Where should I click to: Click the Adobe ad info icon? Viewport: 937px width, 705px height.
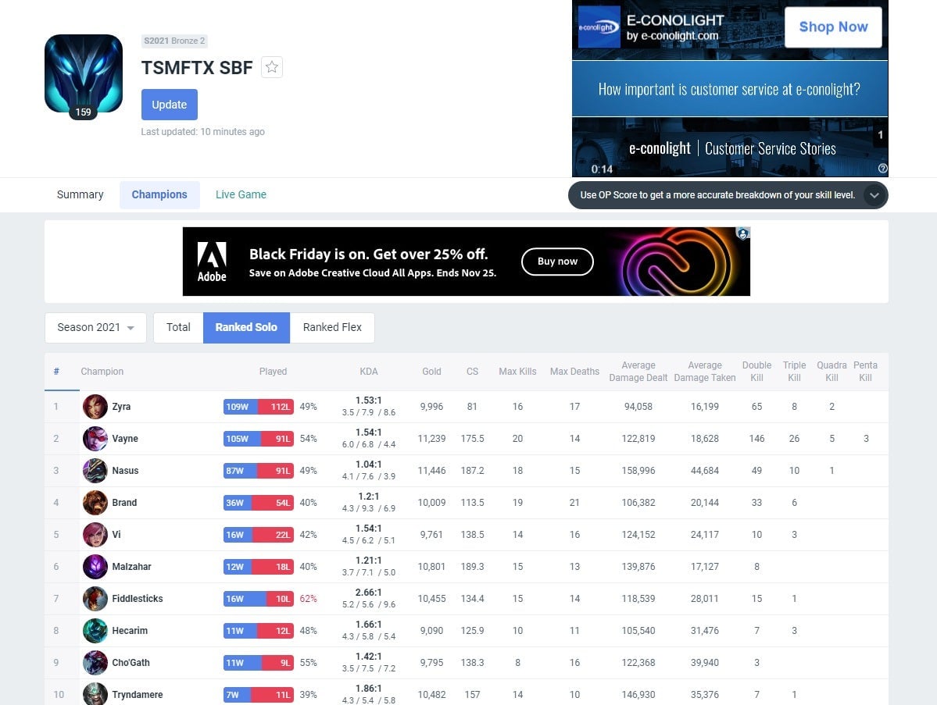(742, 233)
